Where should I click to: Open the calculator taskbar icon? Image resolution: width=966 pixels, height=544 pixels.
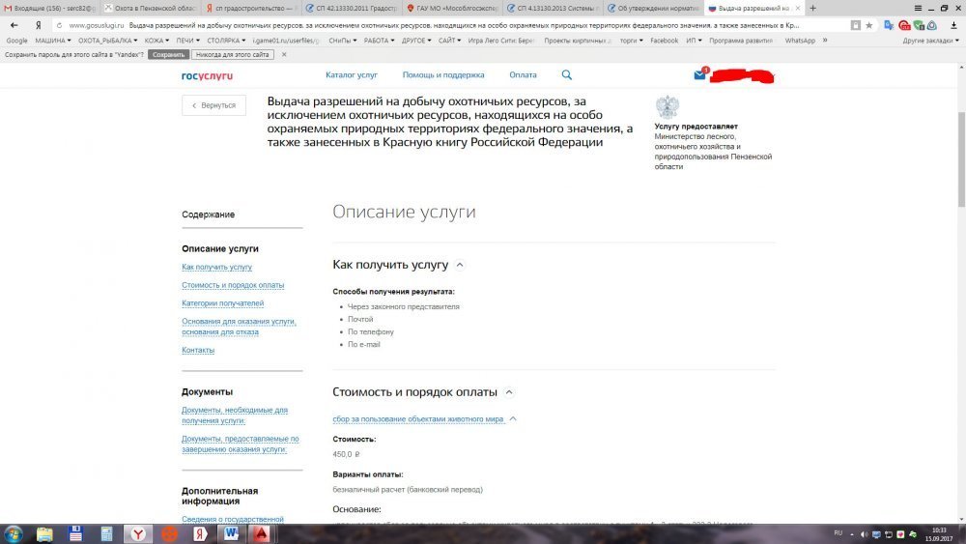click(106, 534)
